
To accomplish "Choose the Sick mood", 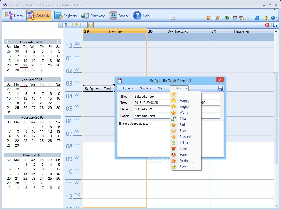I will (186, 167).
